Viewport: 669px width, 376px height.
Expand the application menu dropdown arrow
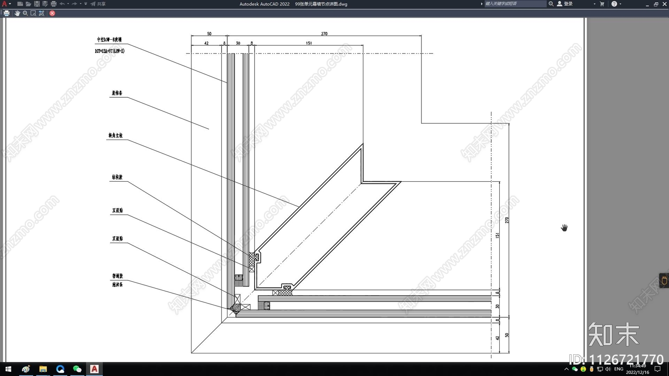pos(10,4)
